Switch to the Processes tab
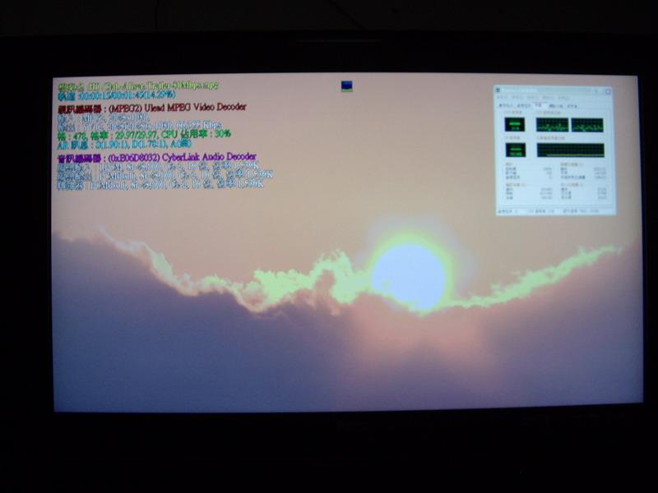 click(x=521, y=104)
